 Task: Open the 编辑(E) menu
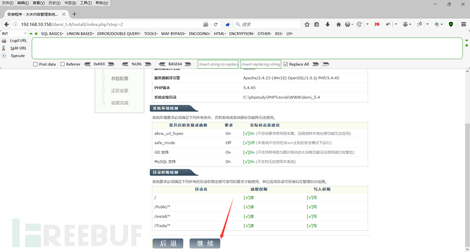pos(23,3)
